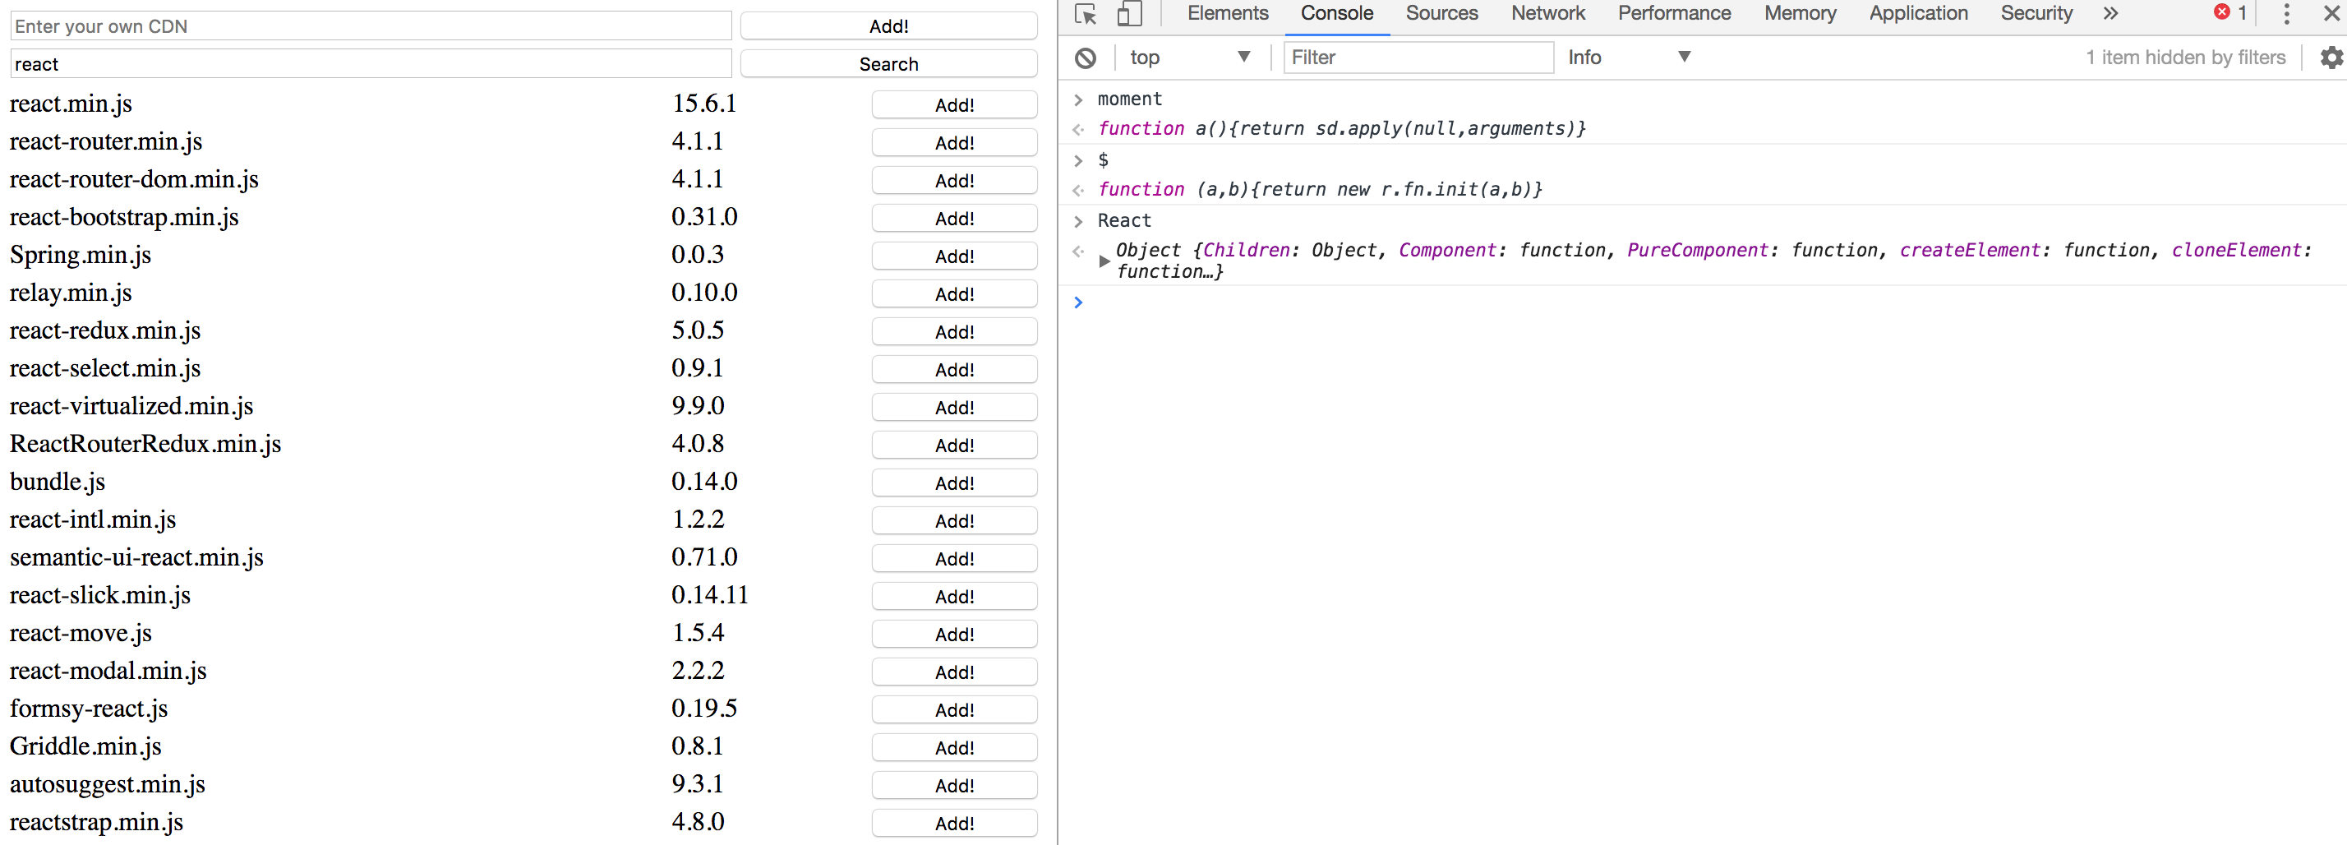Add Spring.min.js library
Screen dimensions: 2347x845
coord(954,256)
